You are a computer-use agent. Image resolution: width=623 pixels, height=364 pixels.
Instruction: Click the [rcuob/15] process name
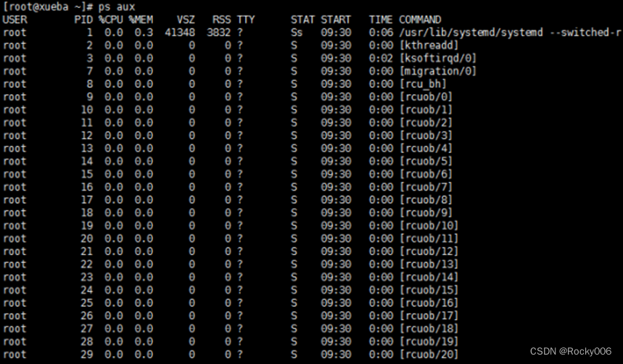click(x=429, y=290)
